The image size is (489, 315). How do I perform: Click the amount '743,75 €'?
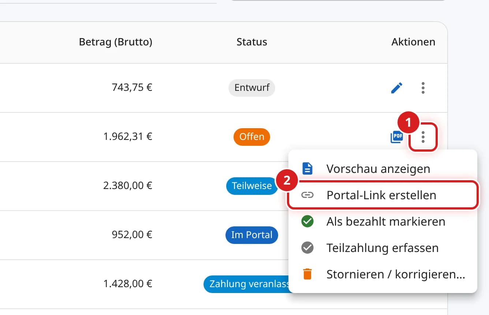tap(132, 88)
